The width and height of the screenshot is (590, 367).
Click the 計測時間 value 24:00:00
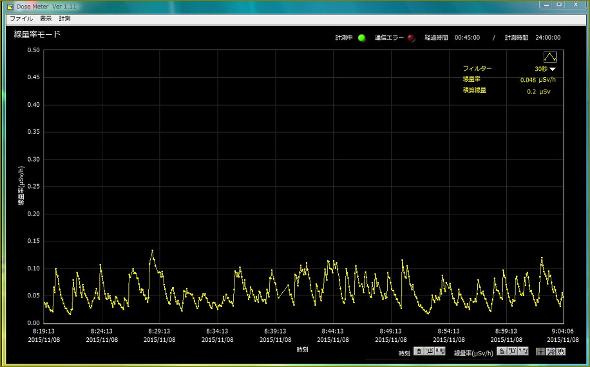click(547, 38)
